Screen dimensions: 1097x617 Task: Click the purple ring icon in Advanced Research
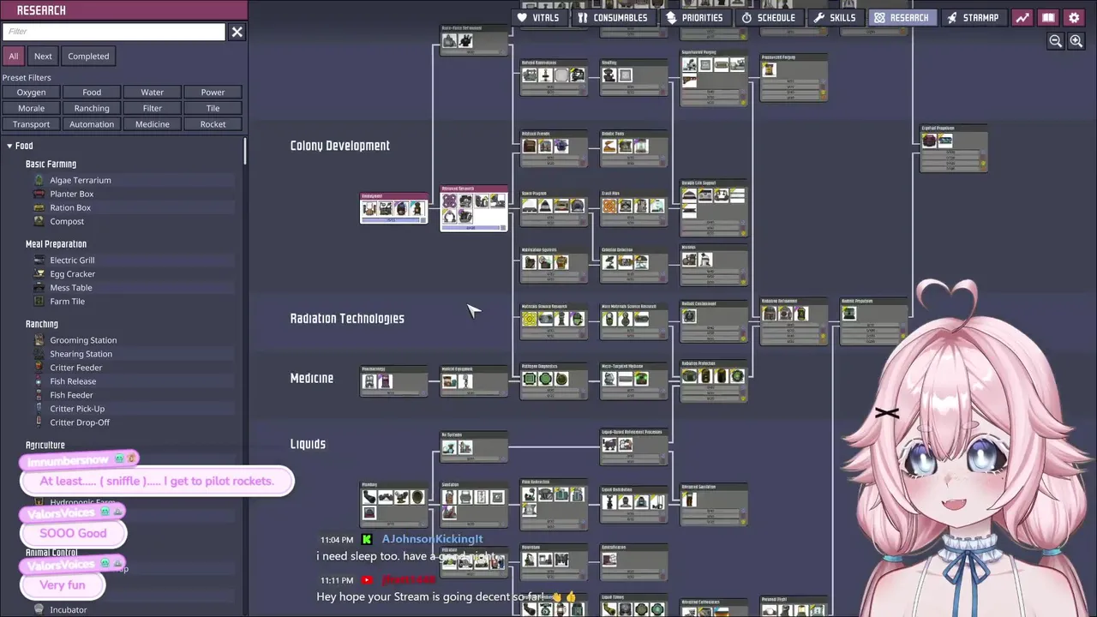click(x=449, y=201)
